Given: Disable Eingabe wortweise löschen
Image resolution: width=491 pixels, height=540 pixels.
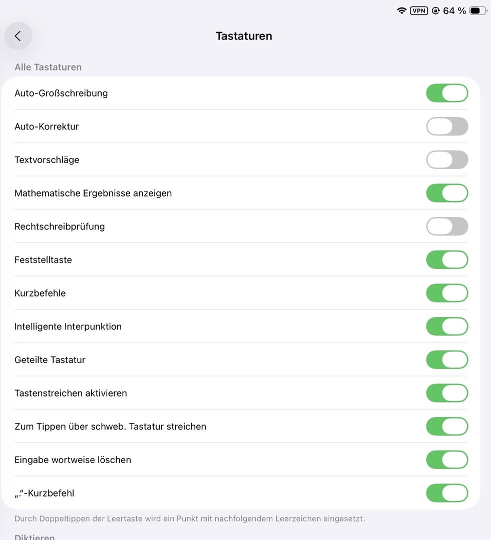Looking at the screenshot, I should 447,460.
